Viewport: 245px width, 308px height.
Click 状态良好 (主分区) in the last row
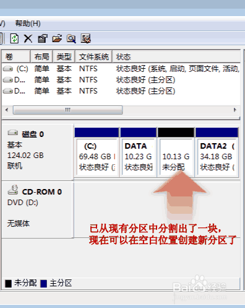145,91
